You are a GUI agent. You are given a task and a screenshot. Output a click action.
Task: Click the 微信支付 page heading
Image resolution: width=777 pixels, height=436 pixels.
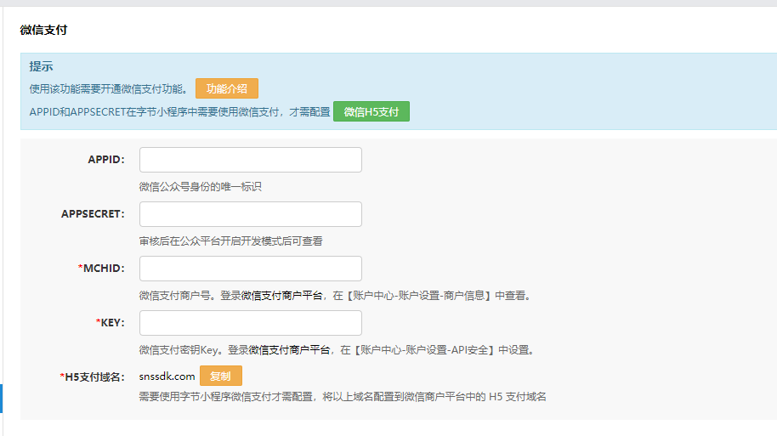click(x=43, y=31)
